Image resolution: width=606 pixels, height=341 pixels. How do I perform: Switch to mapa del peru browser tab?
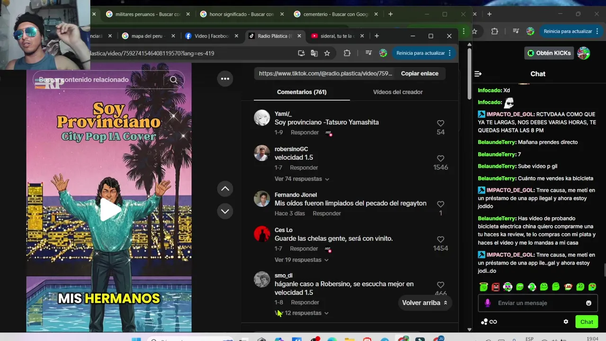148,36
